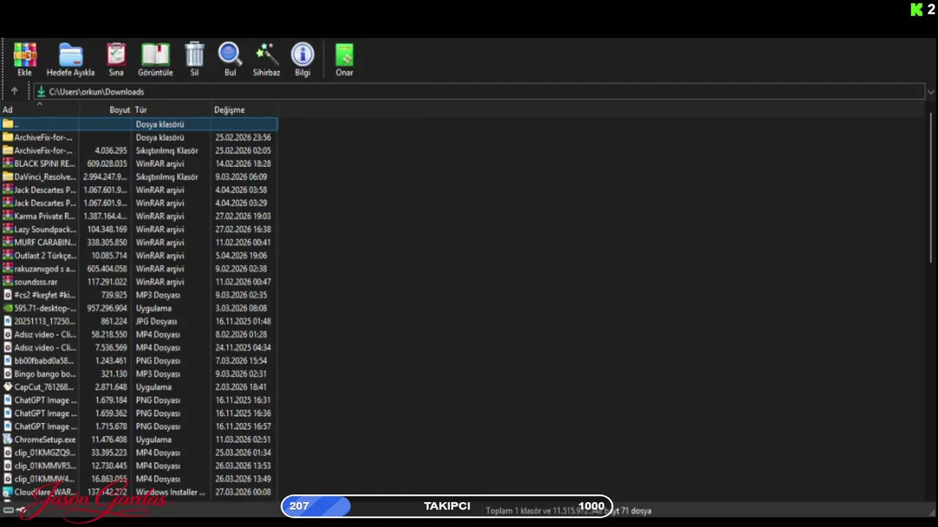This screenshot has height=527, width=938.
Task: Click the Onar repair icon
Action: pyautogui.click(x=344, y=55)
